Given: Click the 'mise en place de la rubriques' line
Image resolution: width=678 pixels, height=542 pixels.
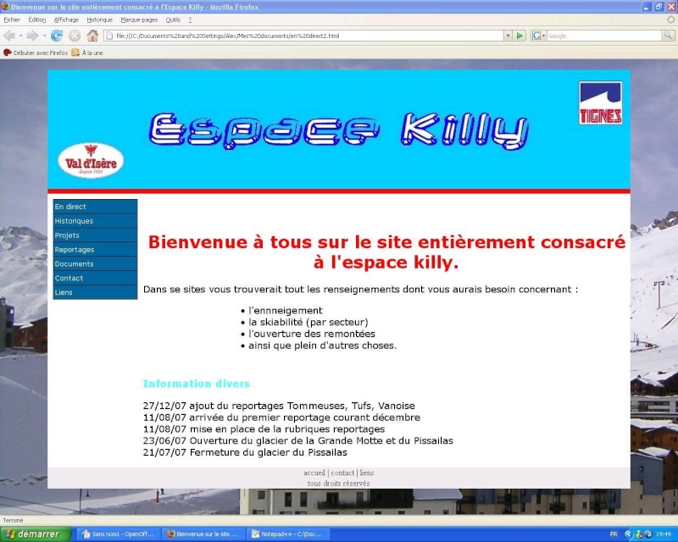Looking at the screenshot, I should point(264,429).
